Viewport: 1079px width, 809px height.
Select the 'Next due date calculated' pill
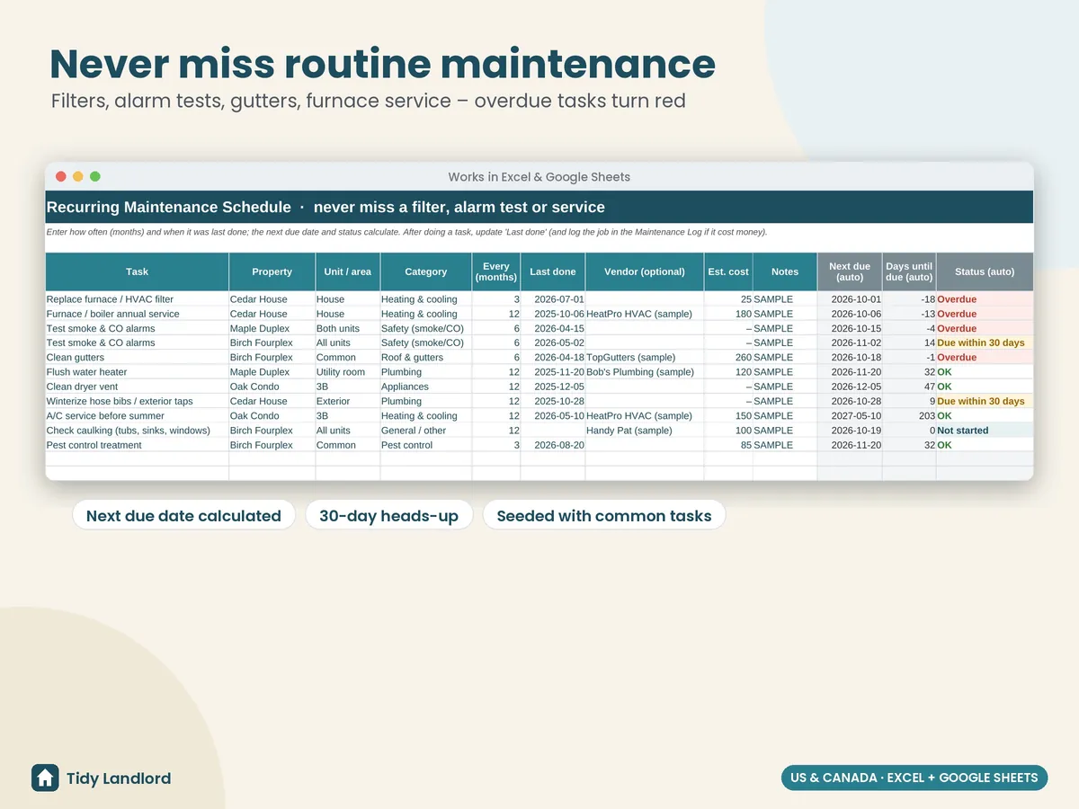pyautogui.click(x=183, y=515)
